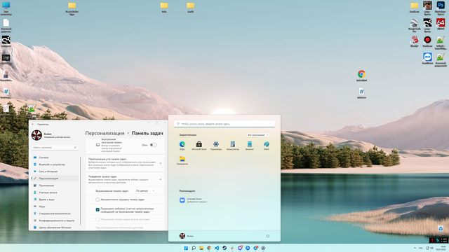Click Settings back arrow button
The width and height of the screenshot is (449, 252).
point(33,125)
